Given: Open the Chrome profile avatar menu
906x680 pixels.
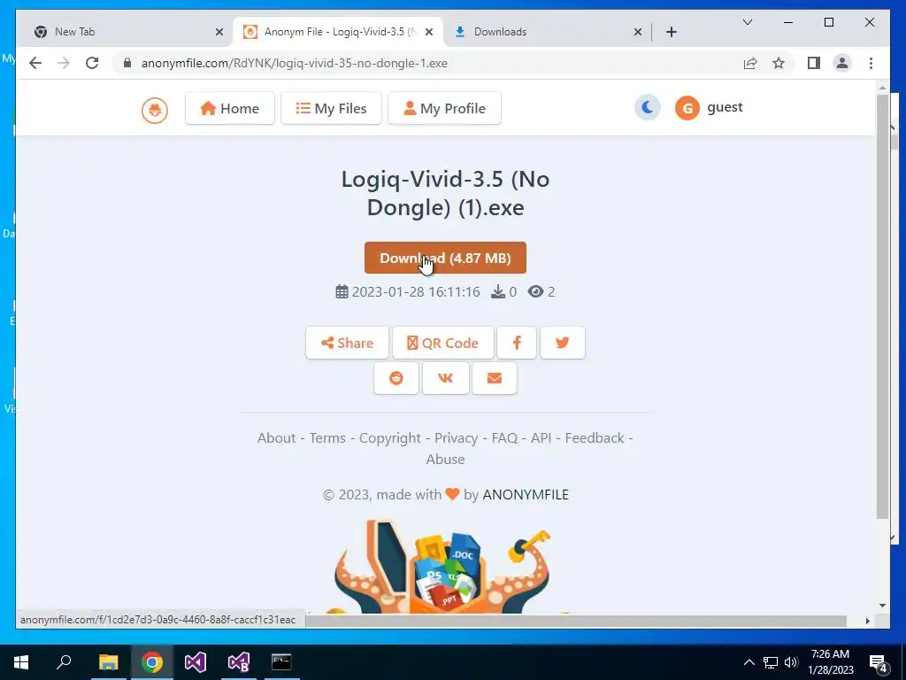Looking at the screenshot, I should coord(842,63).
